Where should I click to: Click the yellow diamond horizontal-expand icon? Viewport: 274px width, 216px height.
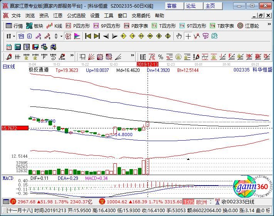pos(141,36)
